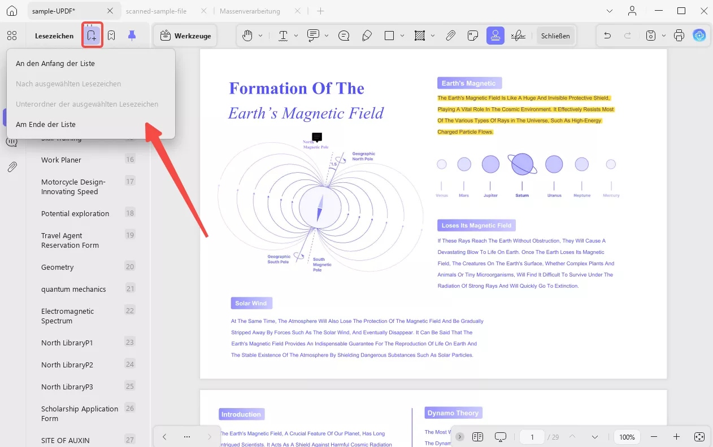Image resolution: width=713 pixels, height=447 pixels.
Task: Toggle fullscreen fit mode icon
Action: pos(699,437)
